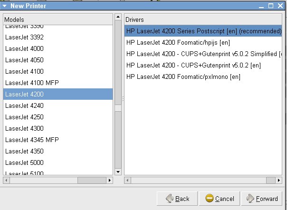Screen dimensions: 287x210
Task: Select LaserJet 4300 model
Action: click(x=58, y=128)
